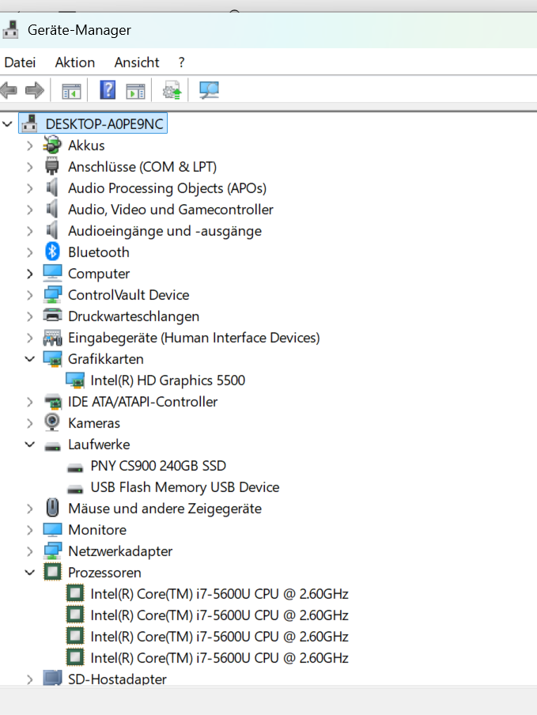Expand the Computer category
Image resolution: width=537 pixels, height=715 pixels.
coord(29,274)
